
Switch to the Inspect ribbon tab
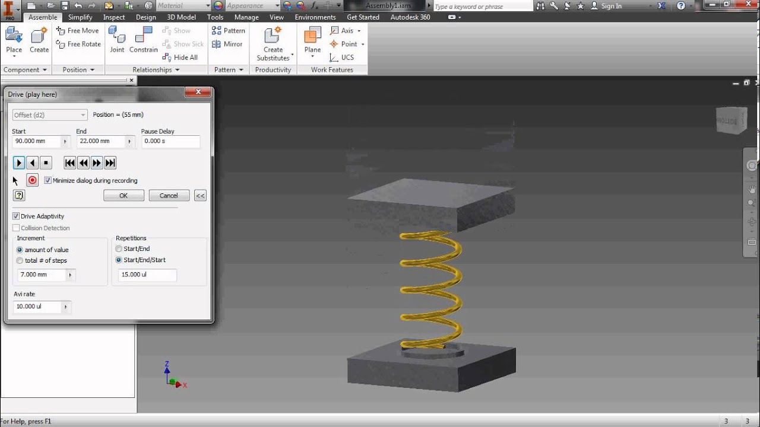pos(114,17)
